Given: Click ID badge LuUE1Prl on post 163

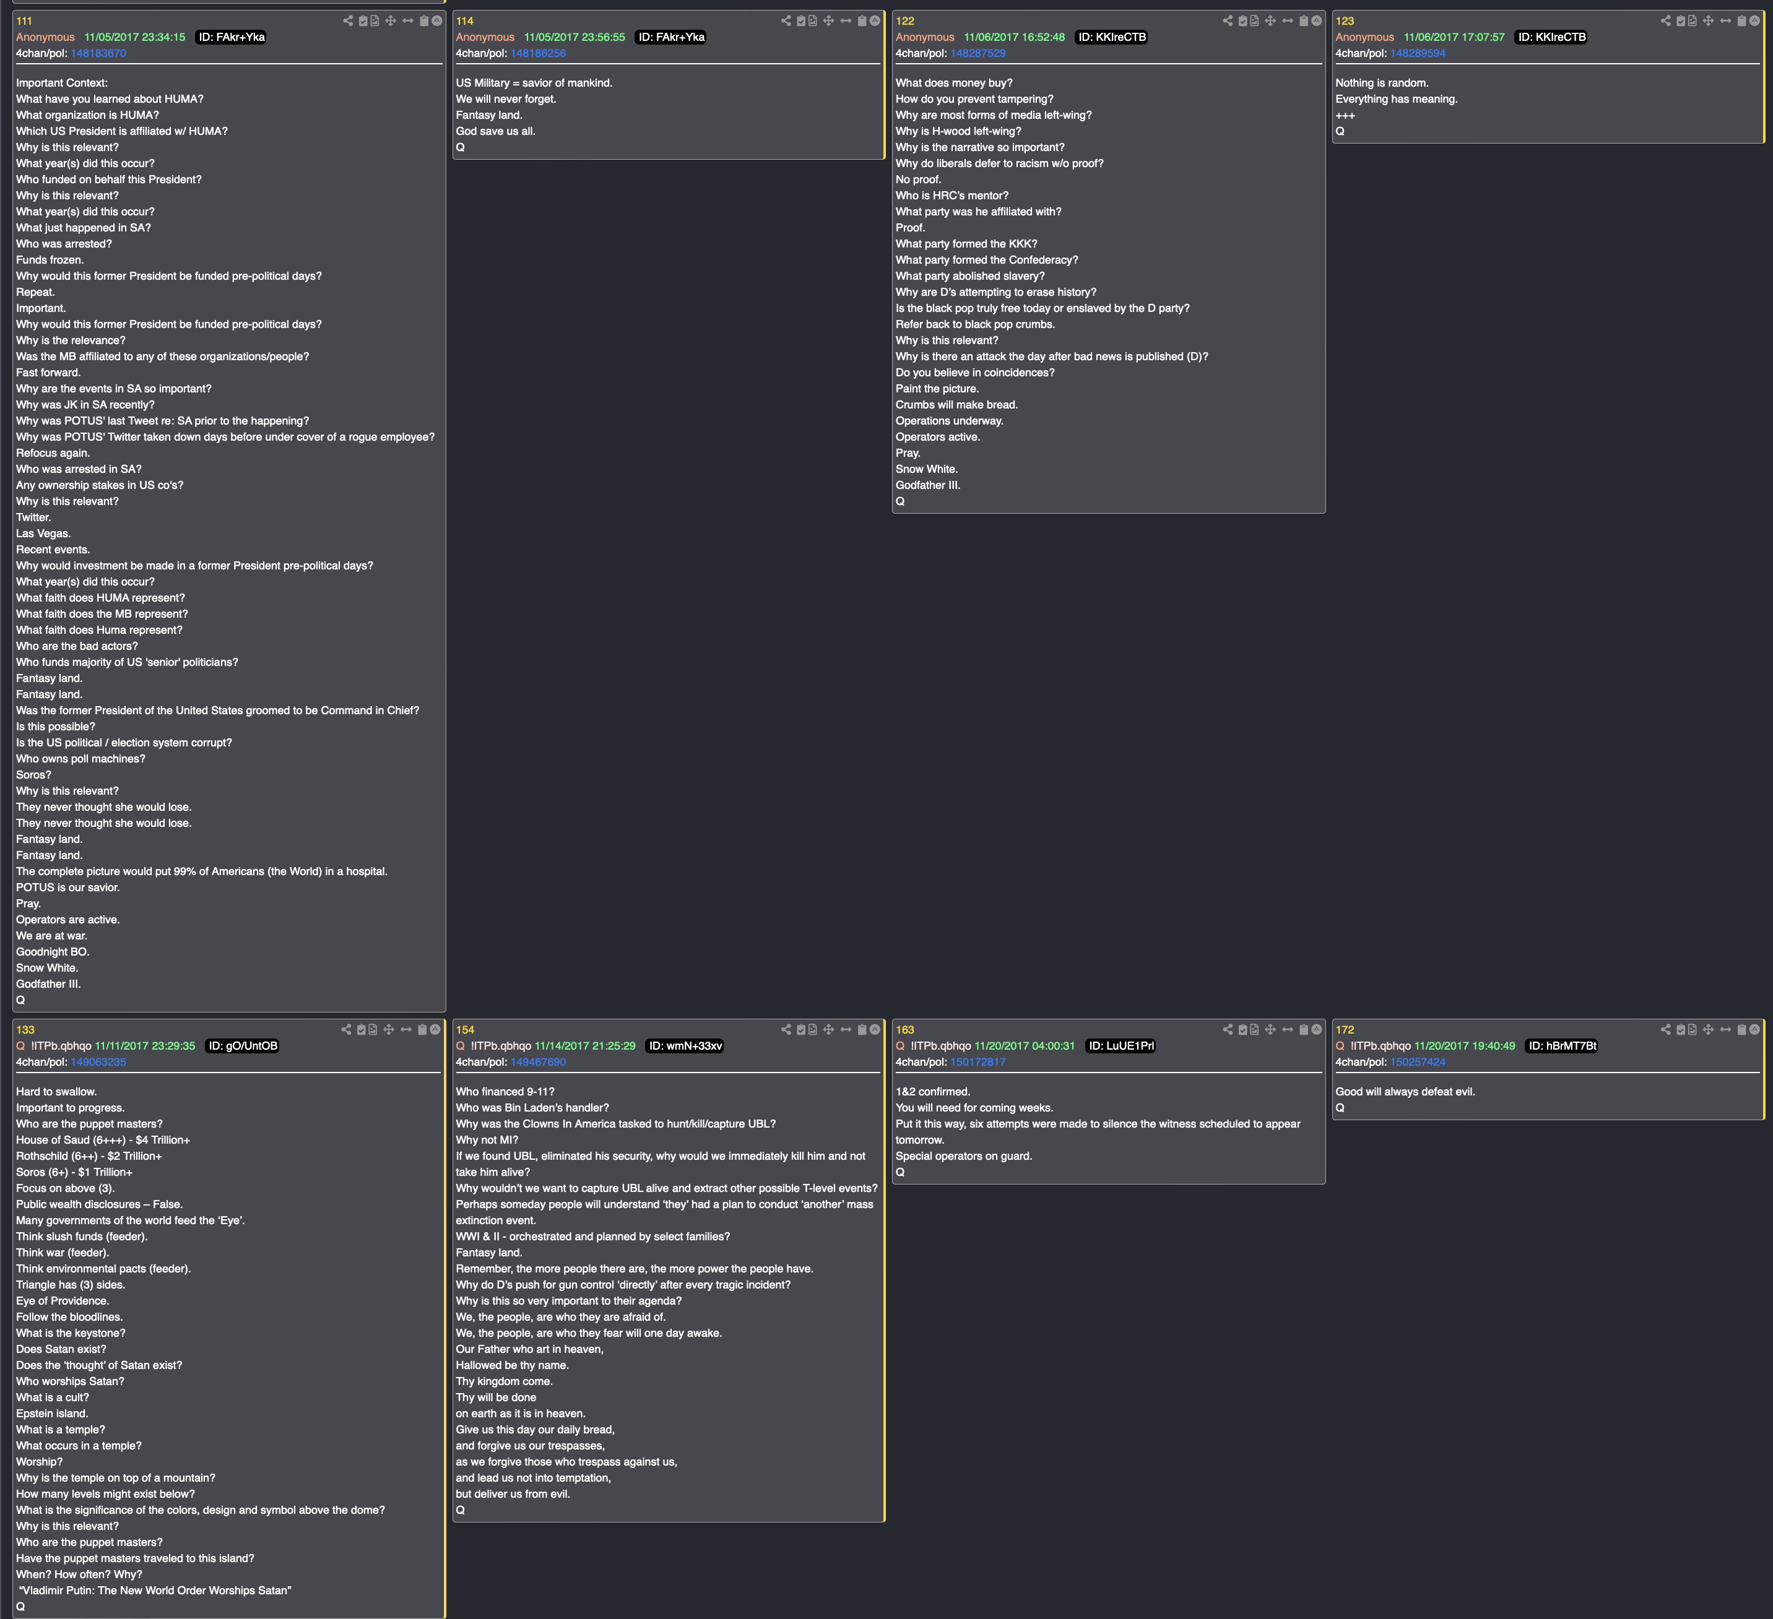Looking at the screenshot, I should (1121, 1046).
